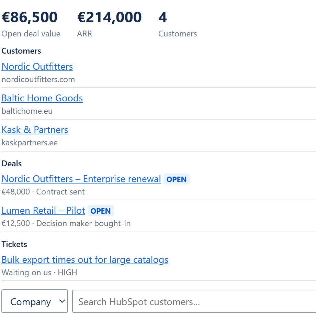
Task: Open the Lumen Retail – Pilot deal
Action: point(43,211)
